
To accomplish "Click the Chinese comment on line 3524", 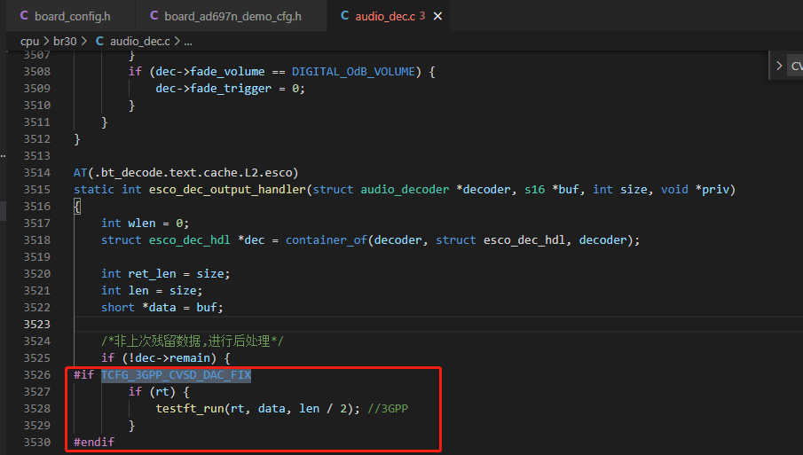I will click(x=192, y=341).
